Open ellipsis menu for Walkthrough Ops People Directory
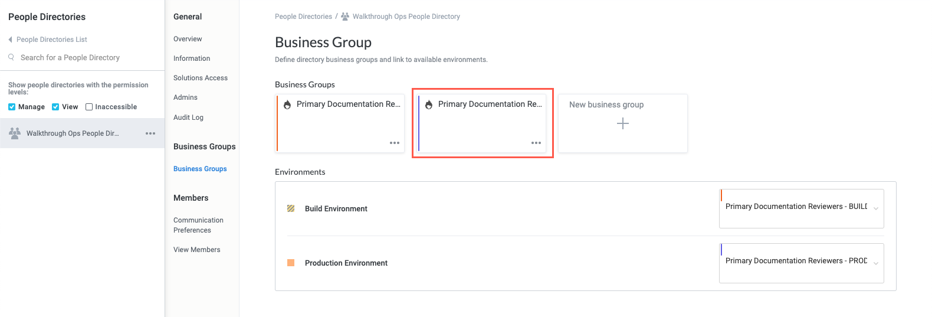Screen dimensions: 932x317 coord(150,133)
